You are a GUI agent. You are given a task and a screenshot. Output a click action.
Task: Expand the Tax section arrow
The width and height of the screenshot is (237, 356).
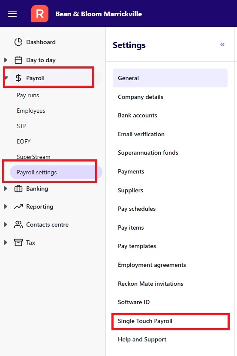6,242
